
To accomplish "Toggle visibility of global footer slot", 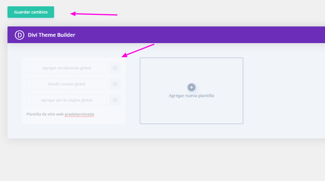I will point(115,100).
